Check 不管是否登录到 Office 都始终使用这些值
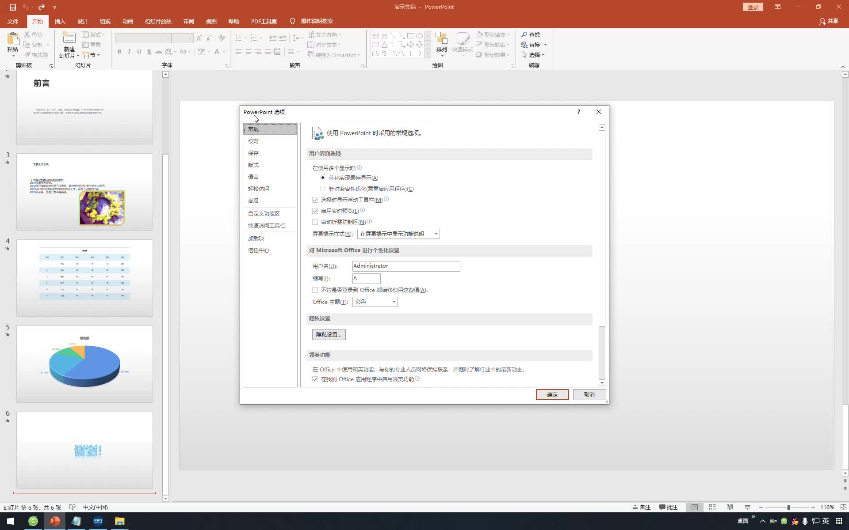Screen dimensions: 849x530 [315, 290]
